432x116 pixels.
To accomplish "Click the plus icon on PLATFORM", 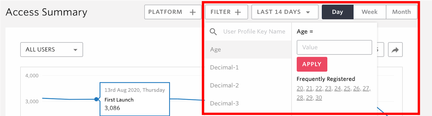I will coord(193,12).
